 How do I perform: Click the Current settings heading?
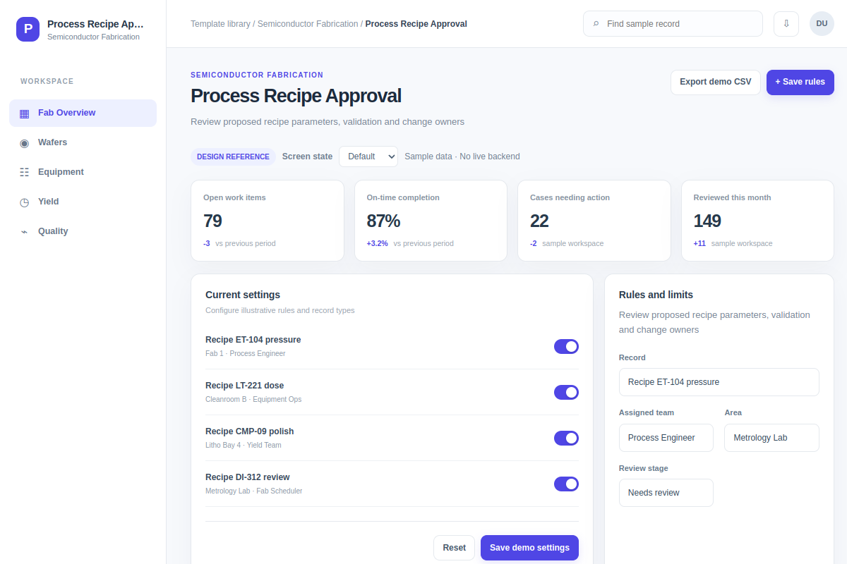[x=243, y=295]
